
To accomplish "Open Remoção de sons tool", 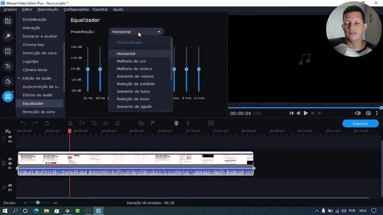I will (x=38, y=112).
